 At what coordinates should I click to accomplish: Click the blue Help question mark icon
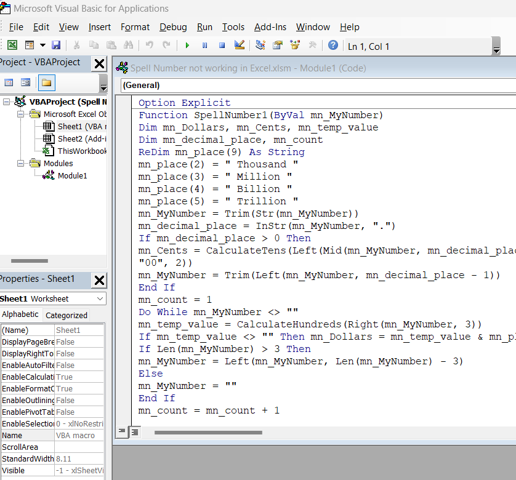click(x=333, y=45)
